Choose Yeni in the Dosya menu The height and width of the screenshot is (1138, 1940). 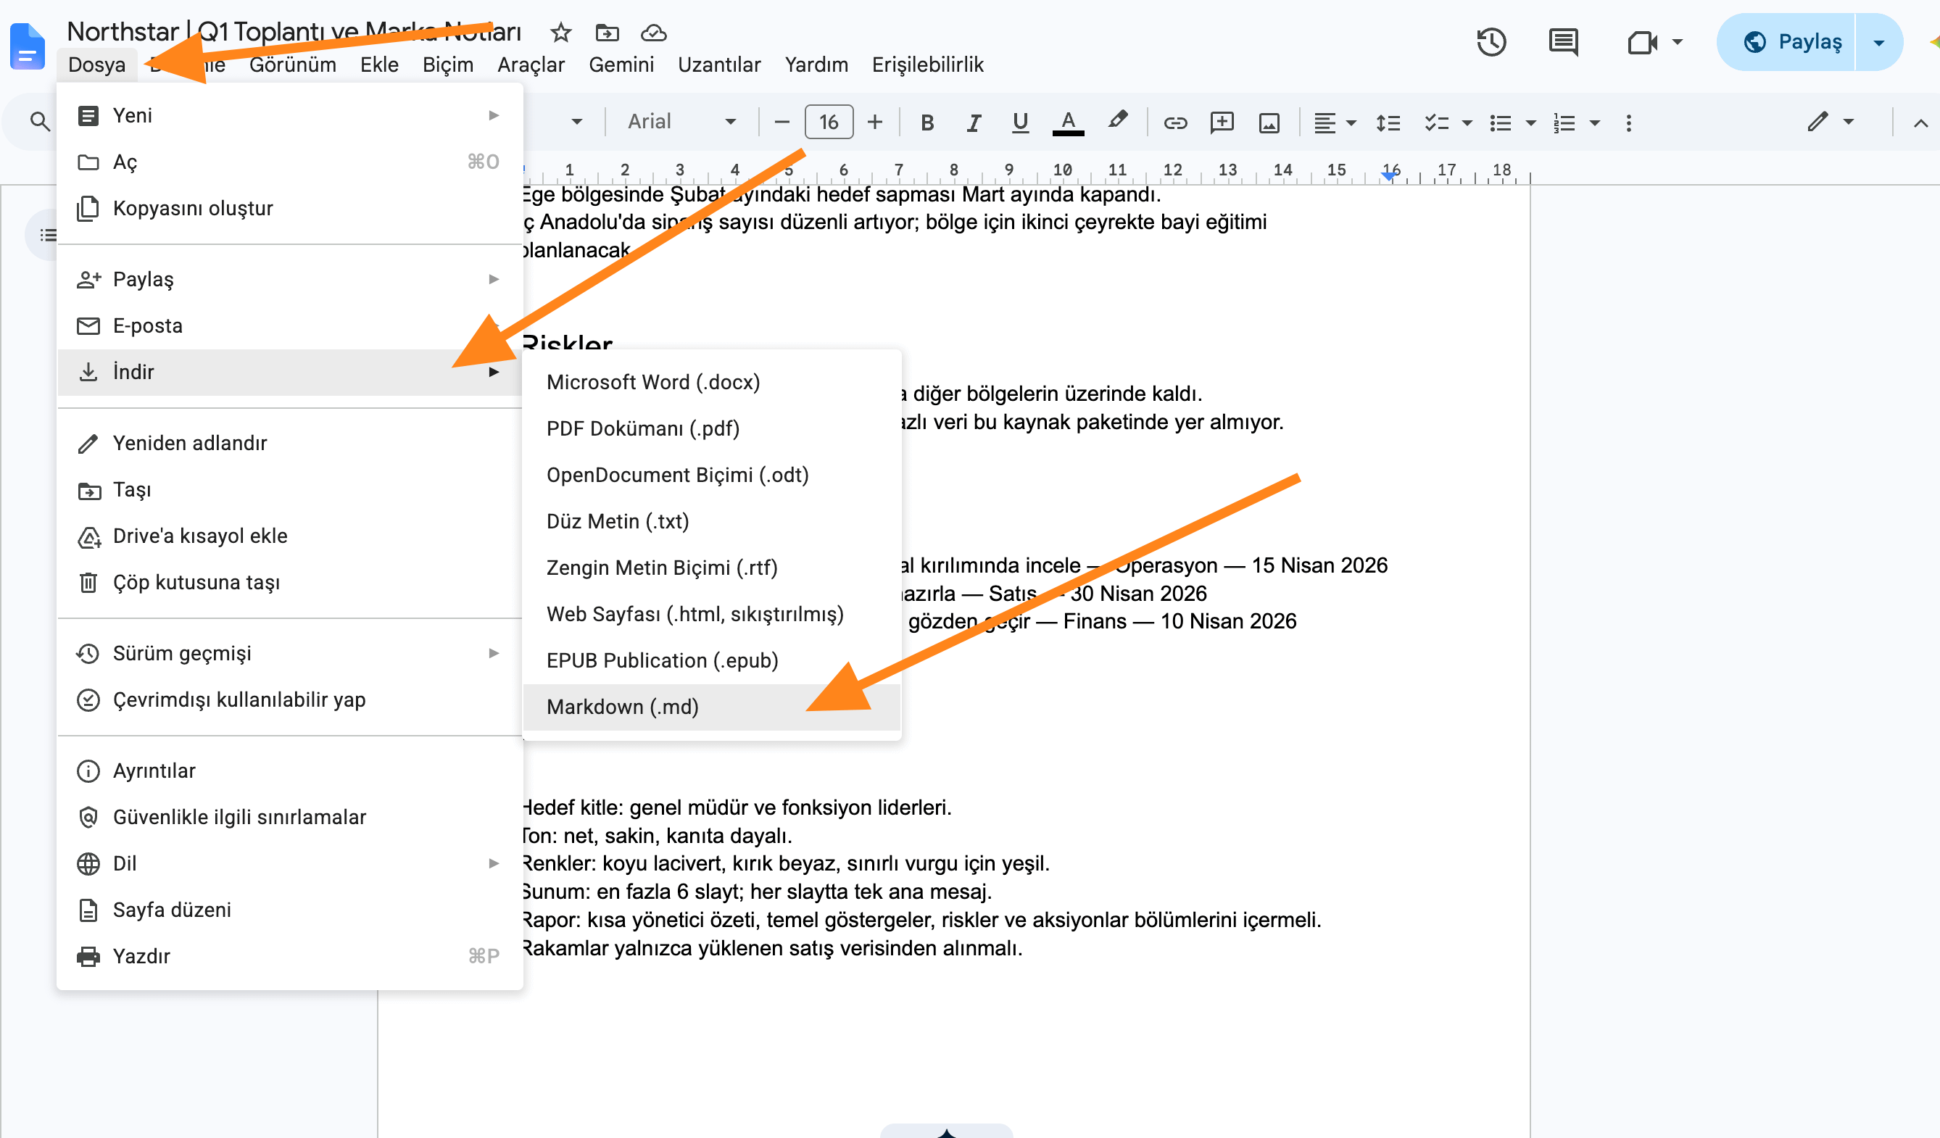click(289, 115)
